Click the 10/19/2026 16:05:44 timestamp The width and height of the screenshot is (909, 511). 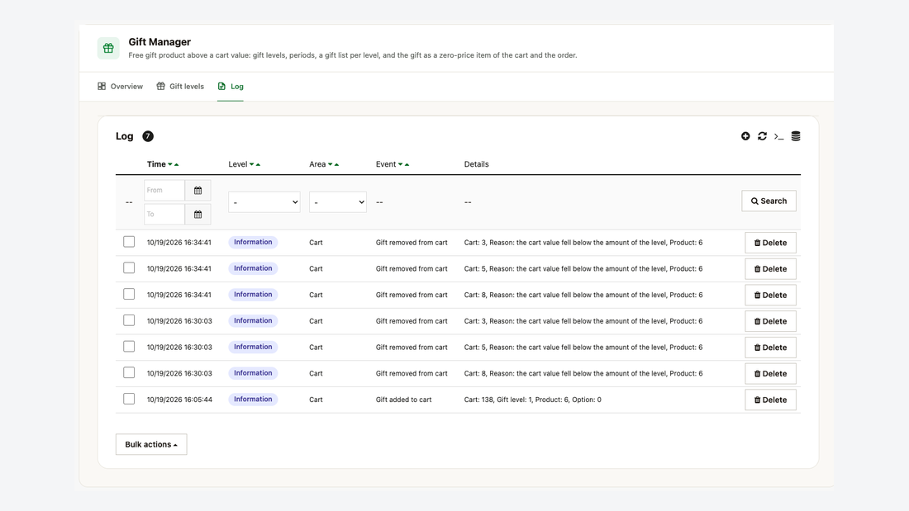pos(179,400)
